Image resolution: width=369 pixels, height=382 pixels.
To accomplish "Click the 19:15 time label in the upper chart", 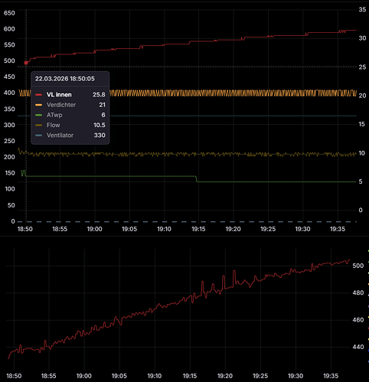I will (x=198, y=229).
